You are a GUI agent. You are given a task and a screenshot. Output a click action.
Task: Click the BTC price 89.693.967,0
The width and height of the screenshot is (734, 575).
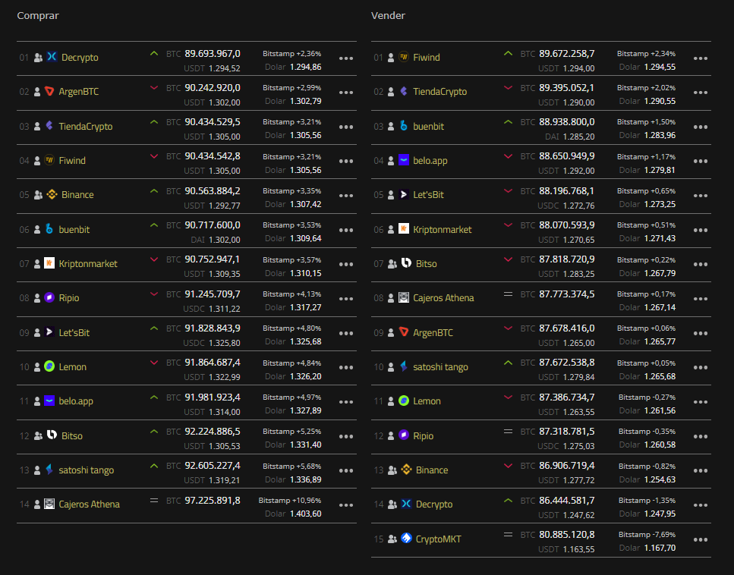(x=213, y=53)
